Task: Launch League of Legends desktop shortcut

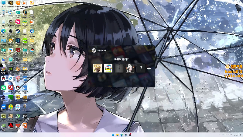Action: pos(25,12)
